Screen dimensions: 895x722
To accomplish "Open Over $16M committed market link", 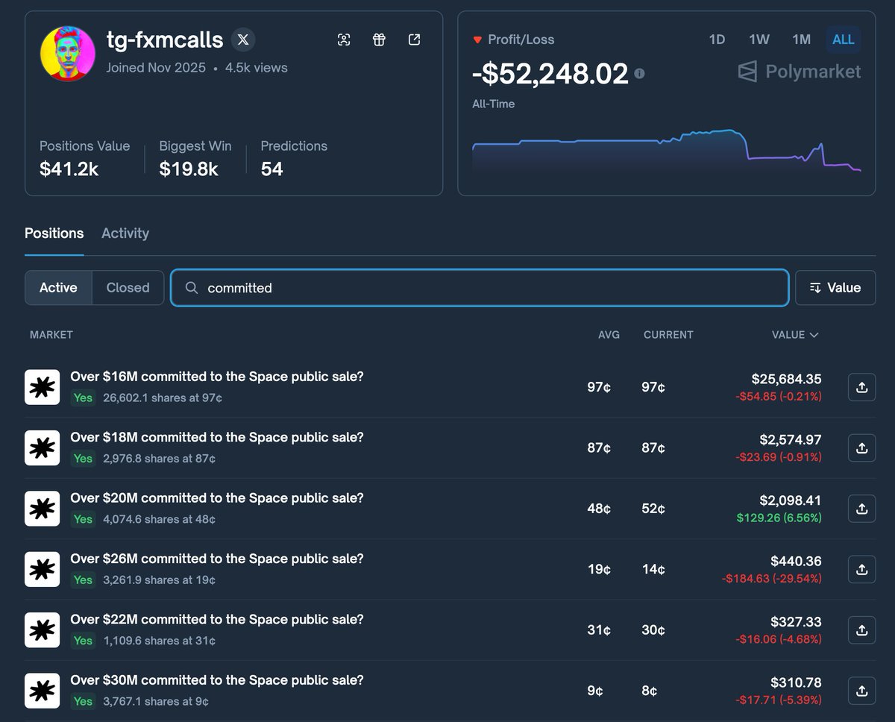I will (217, 377).
